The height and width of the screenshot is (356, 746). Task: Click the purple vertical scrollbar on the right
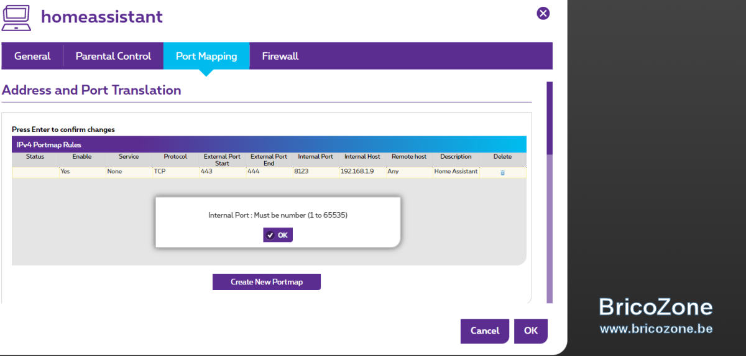(x=550, y=118)
